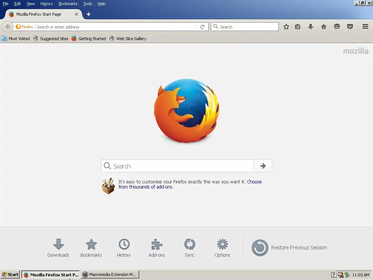
Task: Open the Edit menu
Action: tap(17, 4)
